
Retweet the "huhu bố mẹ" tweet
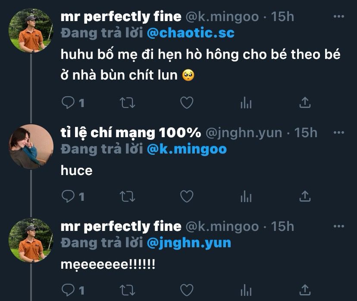[127, 103]
